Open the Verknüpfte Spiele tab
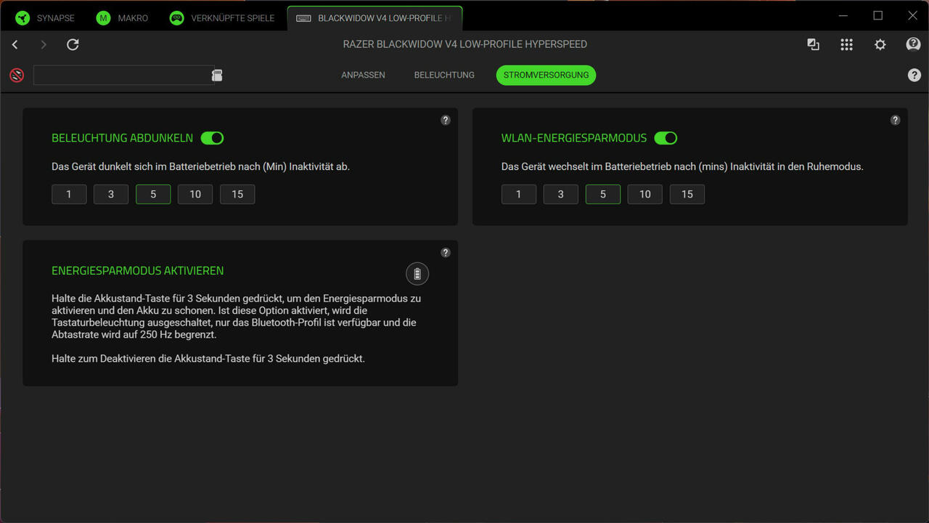The width and height of the screenshot is (929, 523). [x=221, y=18]
